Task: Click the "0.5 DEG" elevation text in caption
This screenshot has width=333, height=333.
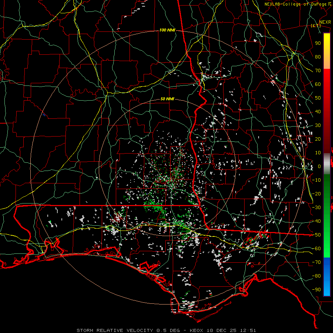Action: point(168,330)
